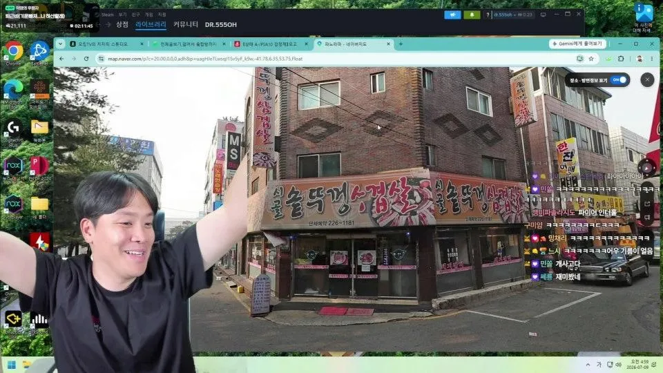Image resolution: width=663 pixels, height=373 pixels.
Task: Open a new Chrome tab
Action: 401,44
